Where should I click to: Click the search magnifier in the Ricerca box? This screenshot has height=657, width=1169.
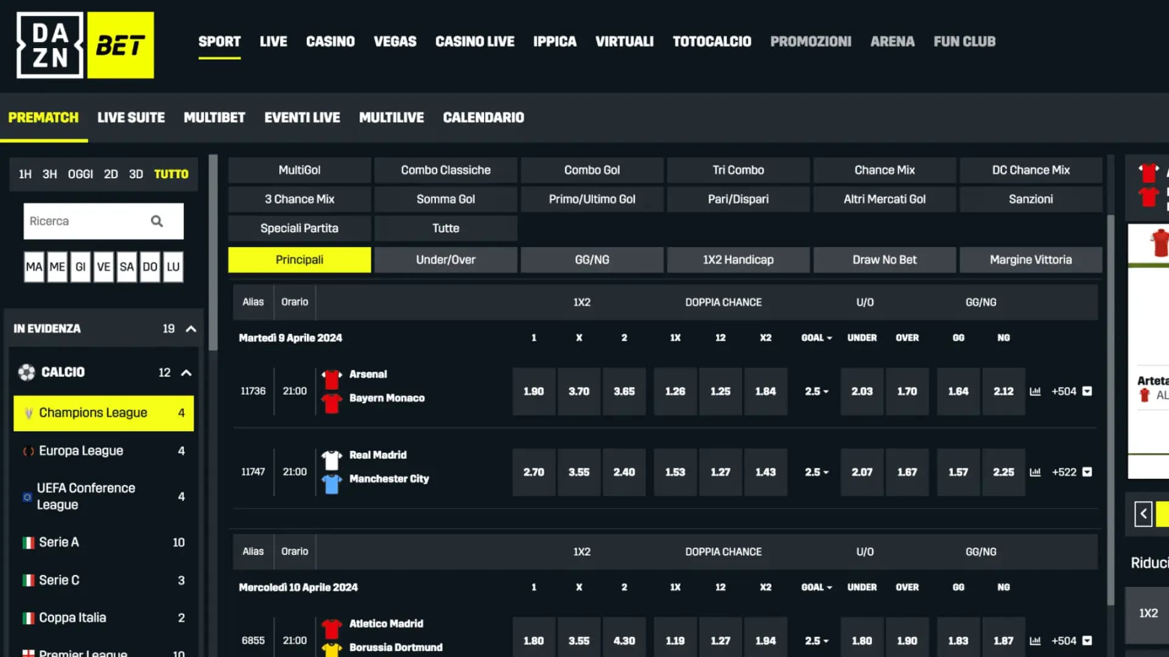[x=157, y=221]
